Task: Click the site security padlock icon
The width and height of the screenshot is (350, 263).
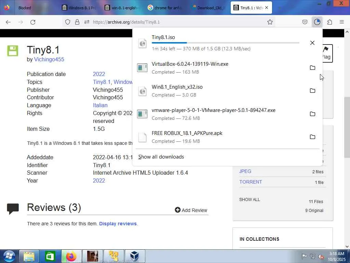Action: [x=77, y=22]
